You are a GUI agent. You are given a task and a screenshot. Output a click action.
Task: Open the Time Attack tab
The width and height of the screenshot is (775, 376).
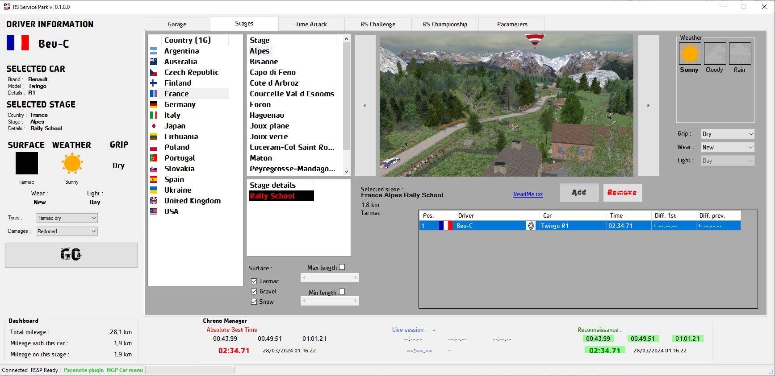pyautogui.click(x=311, y=24)
